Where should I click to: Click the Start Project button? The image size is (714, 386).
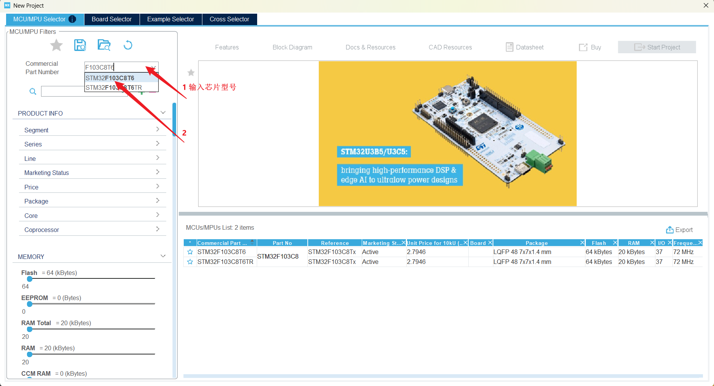657,47
